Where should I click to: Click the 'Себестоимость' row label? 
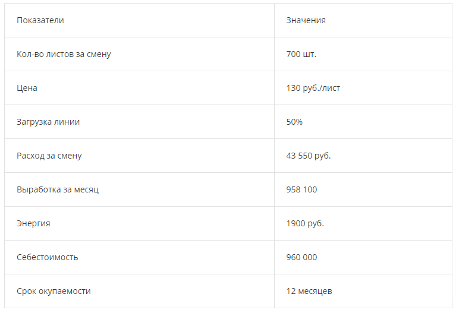click(48, 257)
